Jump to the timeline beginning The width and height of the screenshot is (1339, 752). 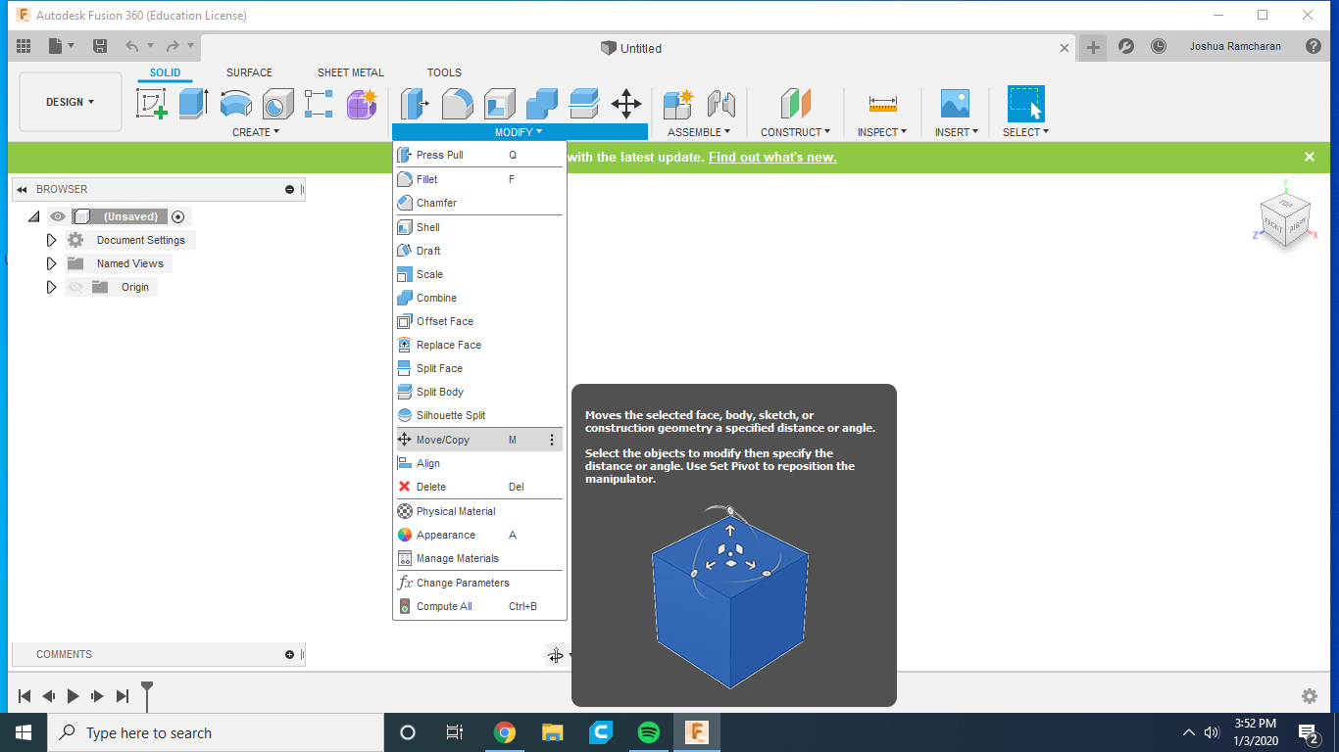pos(25,696)
